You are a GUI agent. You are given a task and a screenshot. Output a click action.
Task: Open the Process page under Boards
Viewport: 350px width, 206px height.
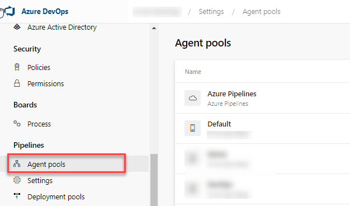[x=39, y=124]
